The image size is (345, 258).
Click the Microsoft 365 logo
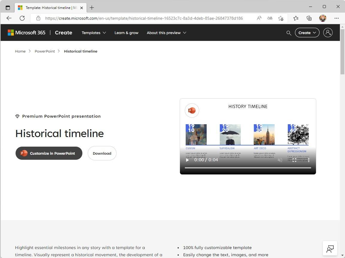click(26, 33)
